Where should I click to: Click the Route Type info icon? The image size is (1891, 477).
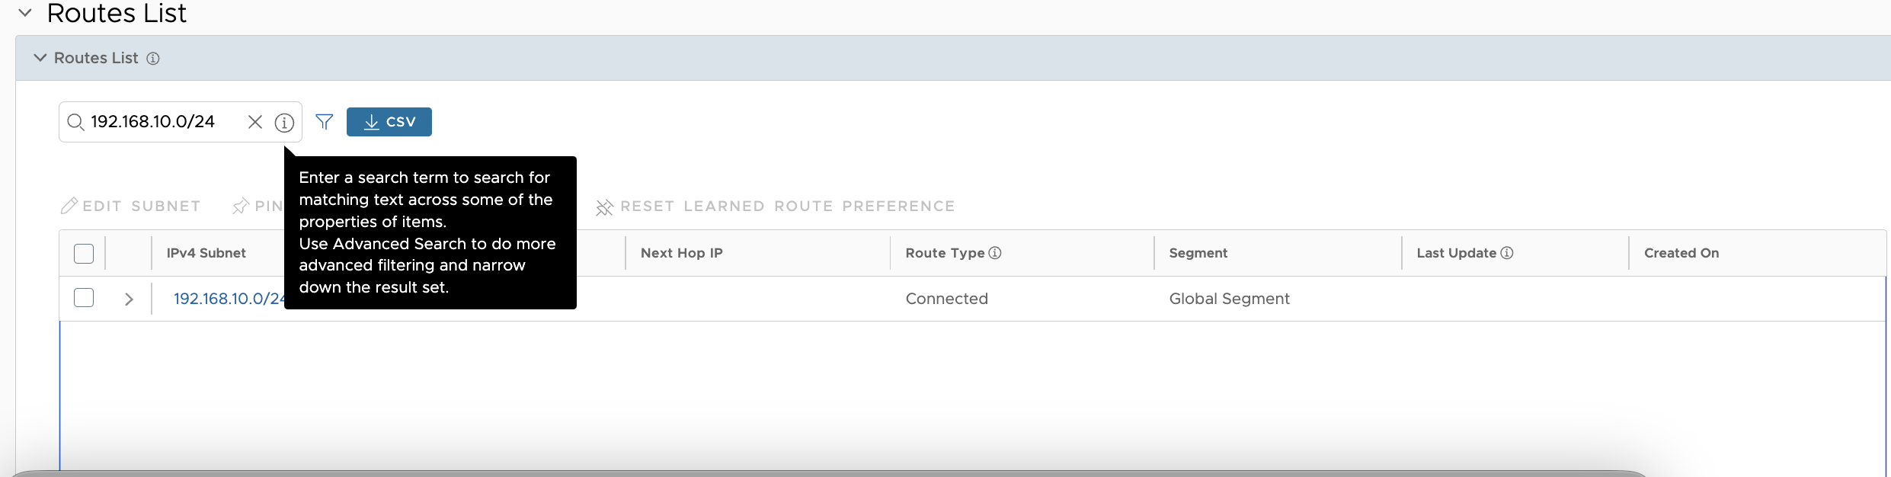pos(995,253)
